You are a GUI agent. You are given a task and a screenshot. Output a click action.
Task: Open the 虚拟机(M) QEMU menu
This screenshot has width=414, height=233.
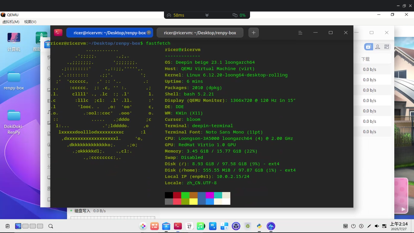[11, 22]
